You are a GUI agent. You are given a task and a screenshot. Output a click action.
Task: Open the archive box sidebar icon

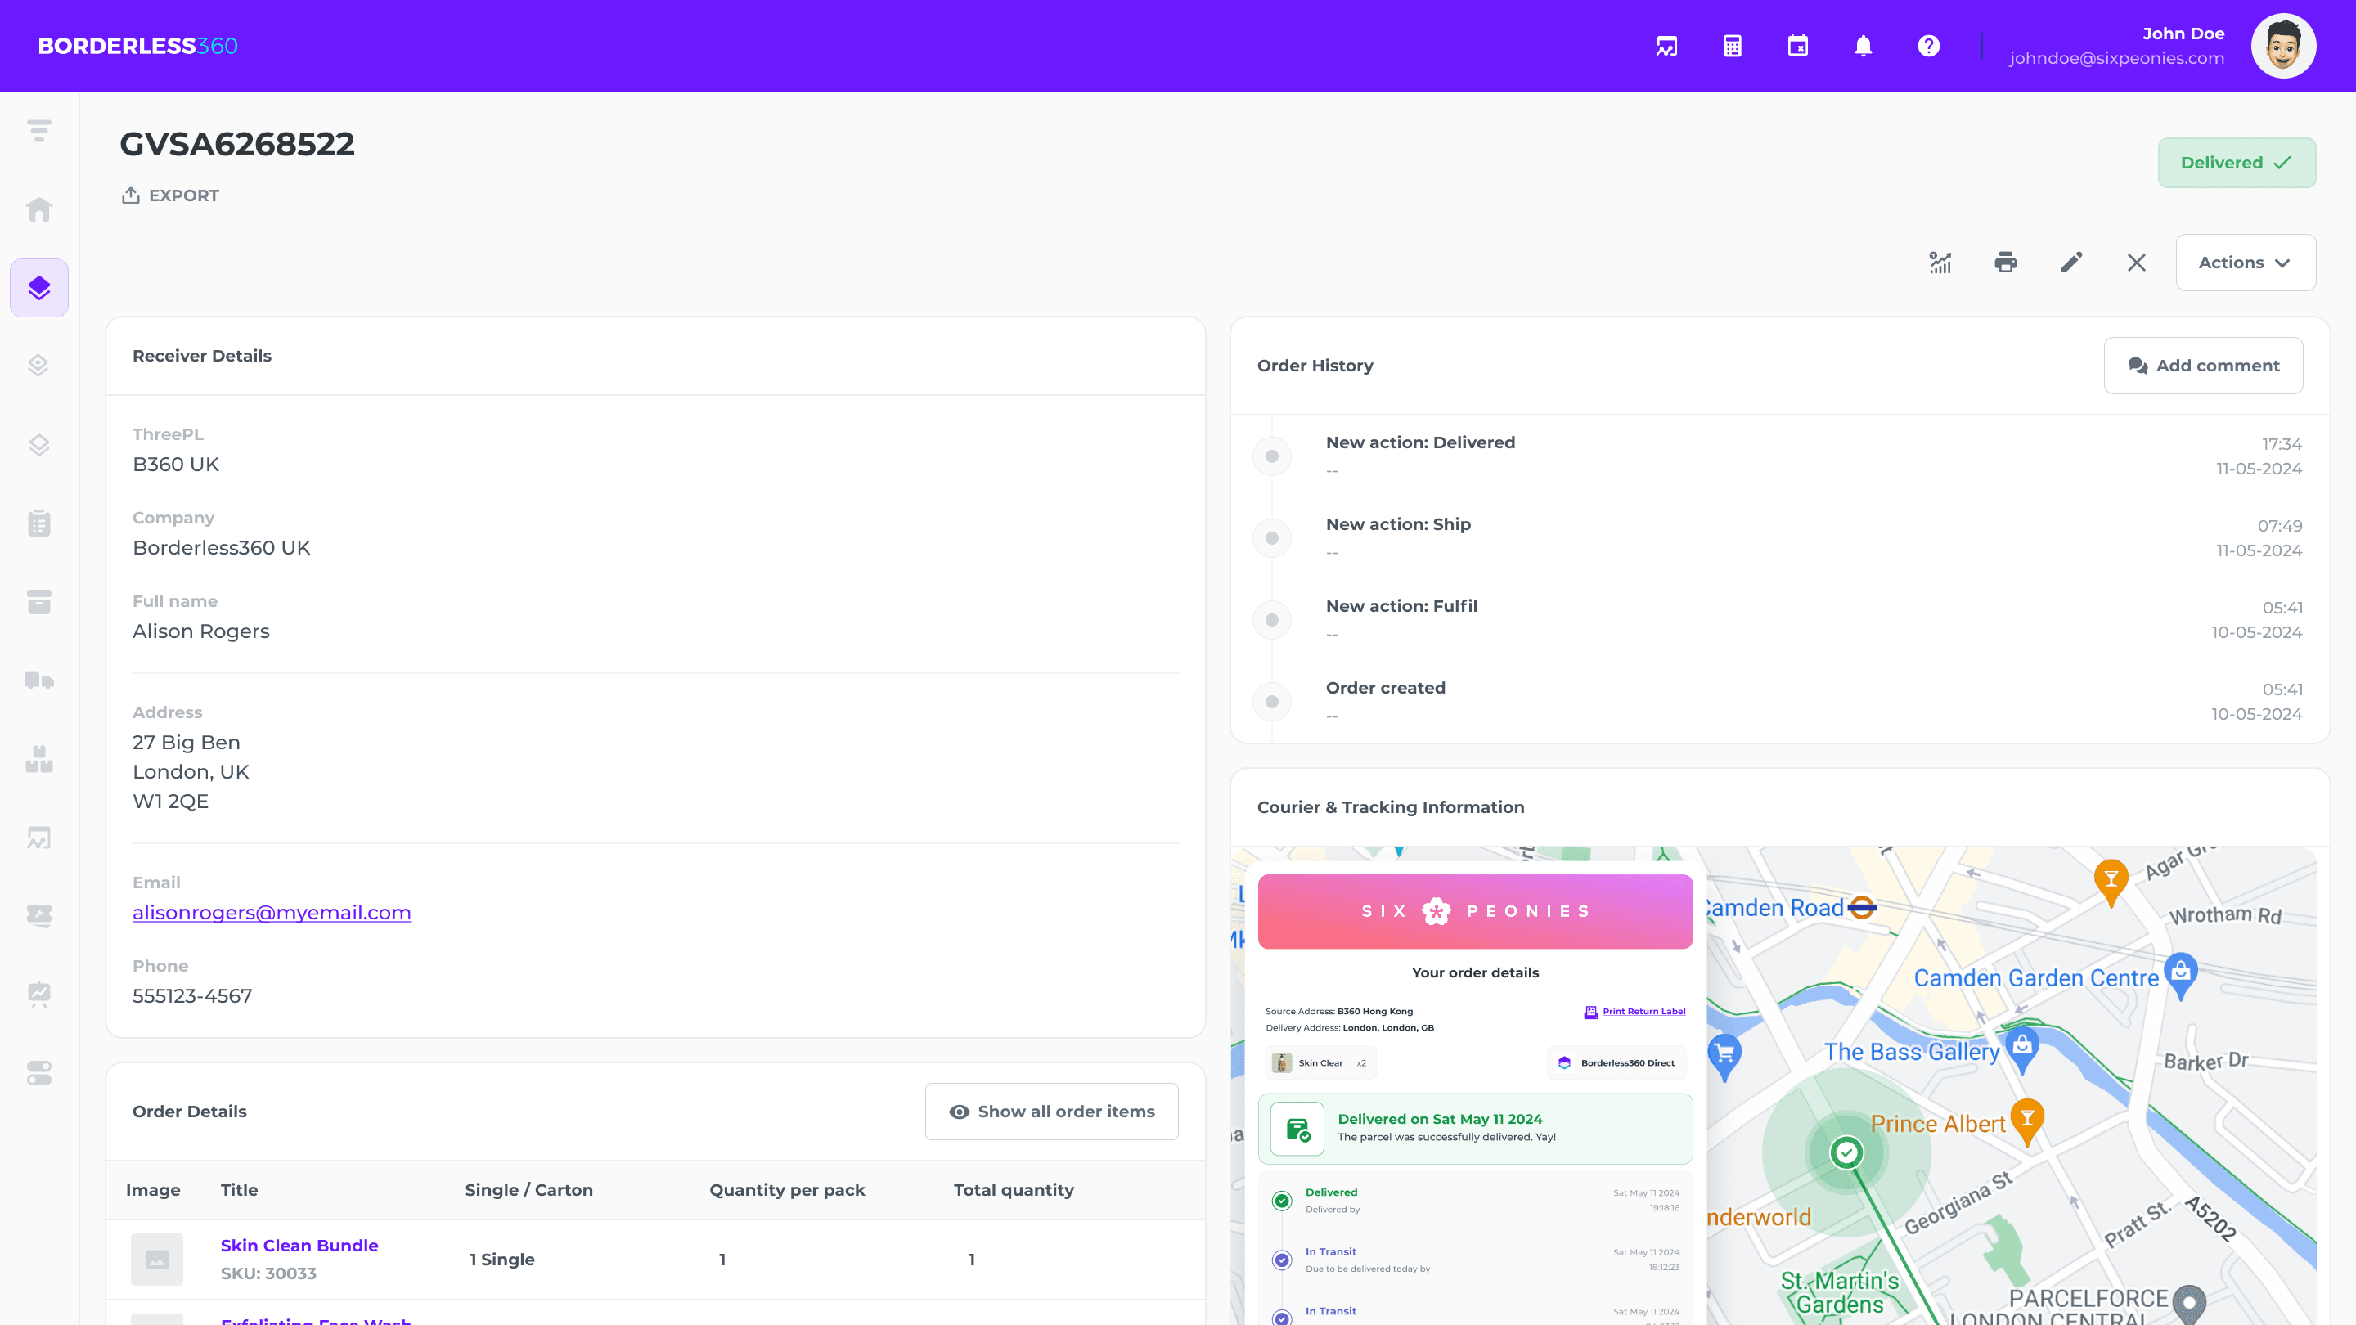tap(39, 603)
